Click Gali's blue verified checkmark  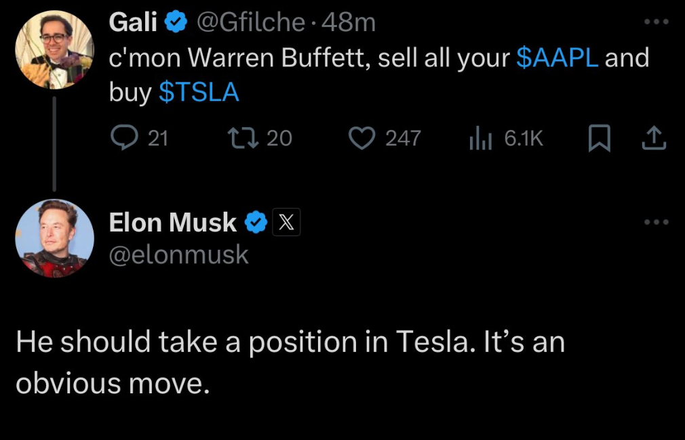coord(176,22)
